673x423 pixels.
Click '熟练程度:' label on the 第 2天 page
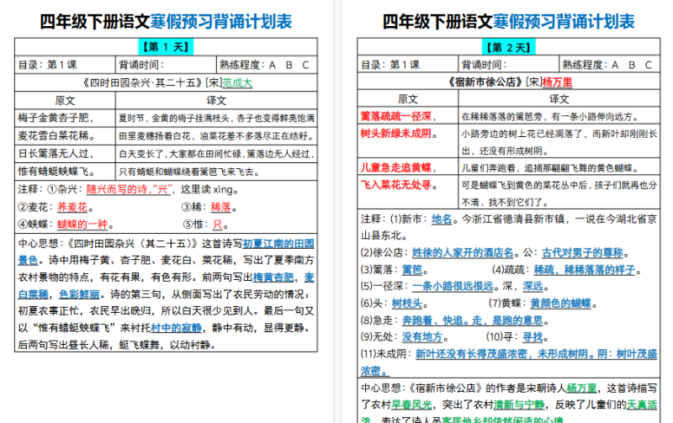click(x=585, y=65)
